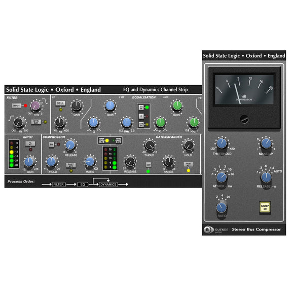Viewport: 294px width, 294px height.
Task: Click the yellow DYN IN indicator LED
Action: pos(107,140)
